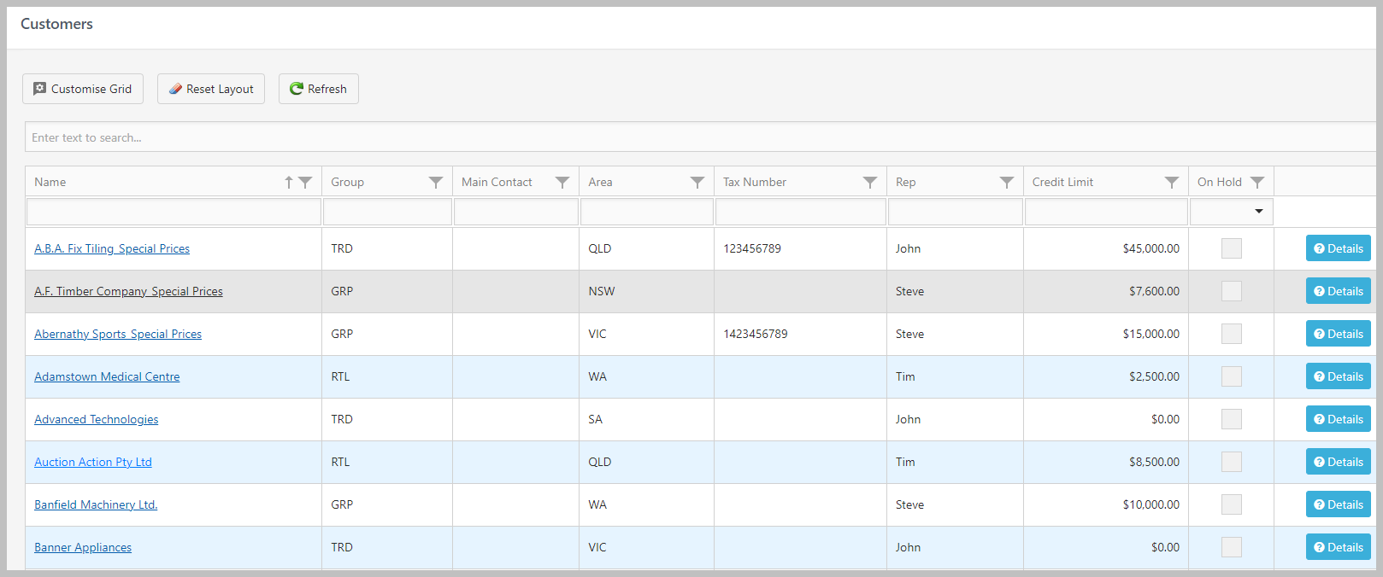Open the Adamstown Medical Centre link
The image size is (1383, 577).
[x=107, y=376]
